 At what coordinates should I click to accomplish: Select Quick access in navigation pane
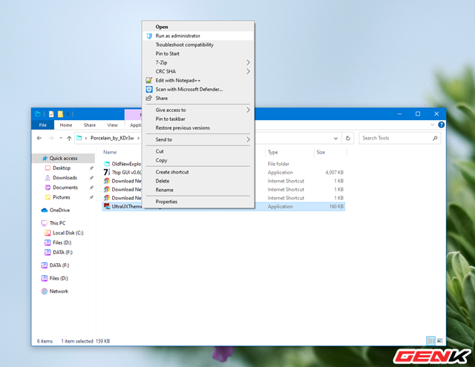tap(63, 158)
